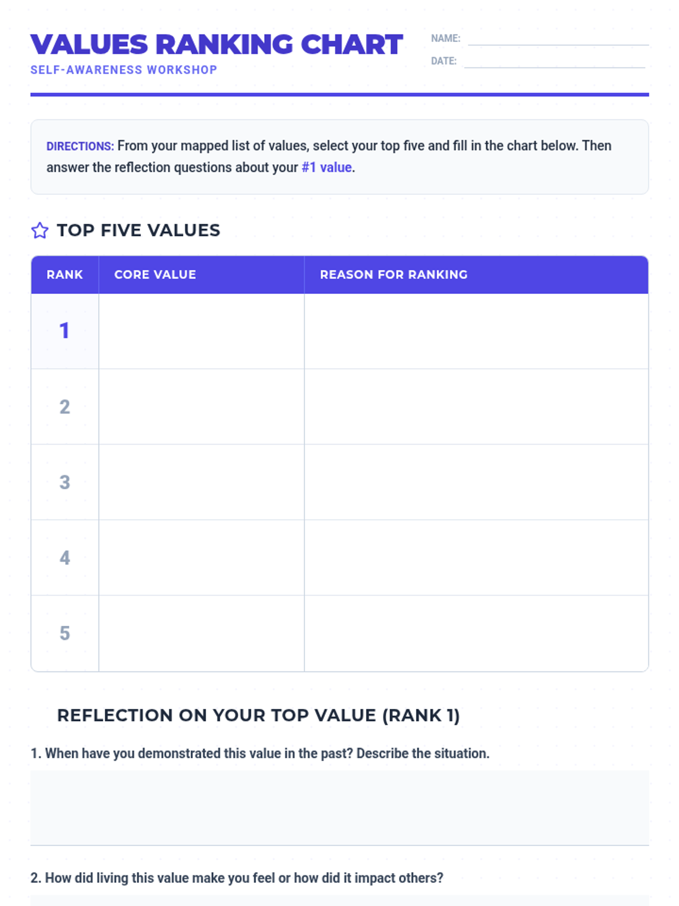679x906 pixels.
Task: Click the Self-Awareness Workshop subtitle
Action: [x=124, y=70]
